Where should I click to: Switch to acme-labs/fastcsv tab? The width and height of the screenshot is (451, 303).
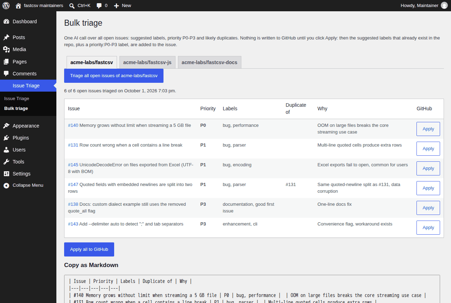[92, 62]
